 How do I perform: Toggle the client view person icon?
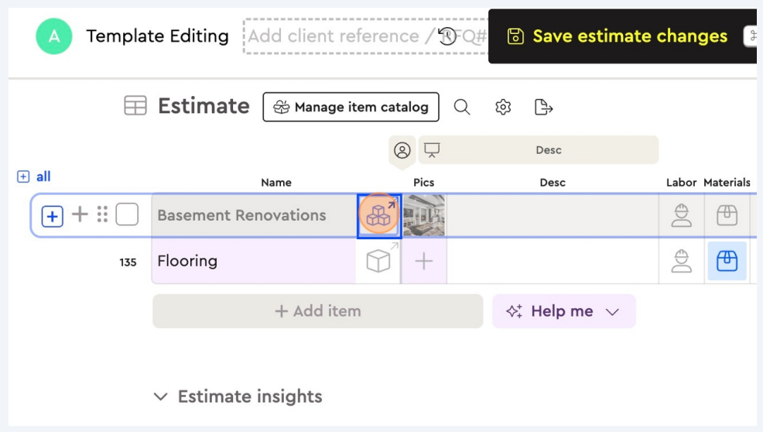tap(402, 150)
